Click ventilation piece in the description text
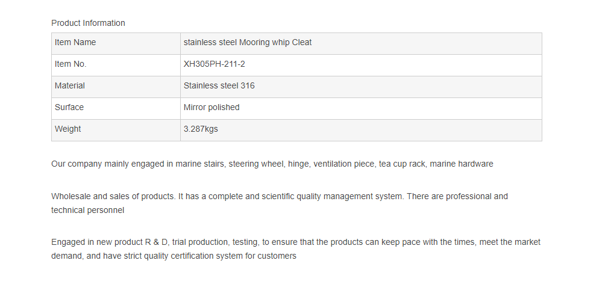The image size is (611, 293). 343,164
